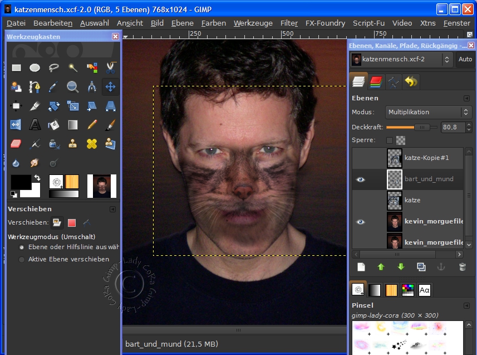Open the Datei menu
Image resolution: width=477 pixels, height=355 pixels.
click(x=16, y=23)
